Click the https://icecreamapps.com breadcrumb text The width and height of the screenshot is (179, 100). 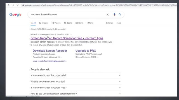click(42, 34)
